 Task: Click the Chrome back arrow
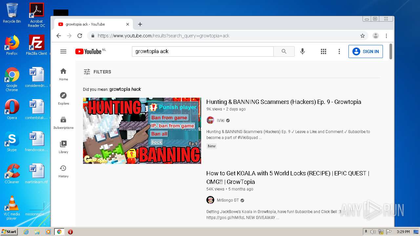tap(59, 36)
